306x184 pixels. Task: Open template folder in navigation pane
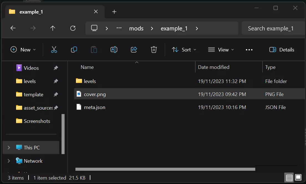33,95
